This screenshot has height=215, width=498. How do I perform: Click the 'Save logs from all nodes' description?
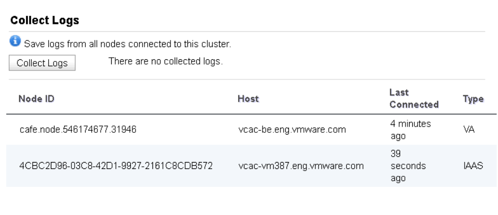pyautogui.click(x=127, y=43)
